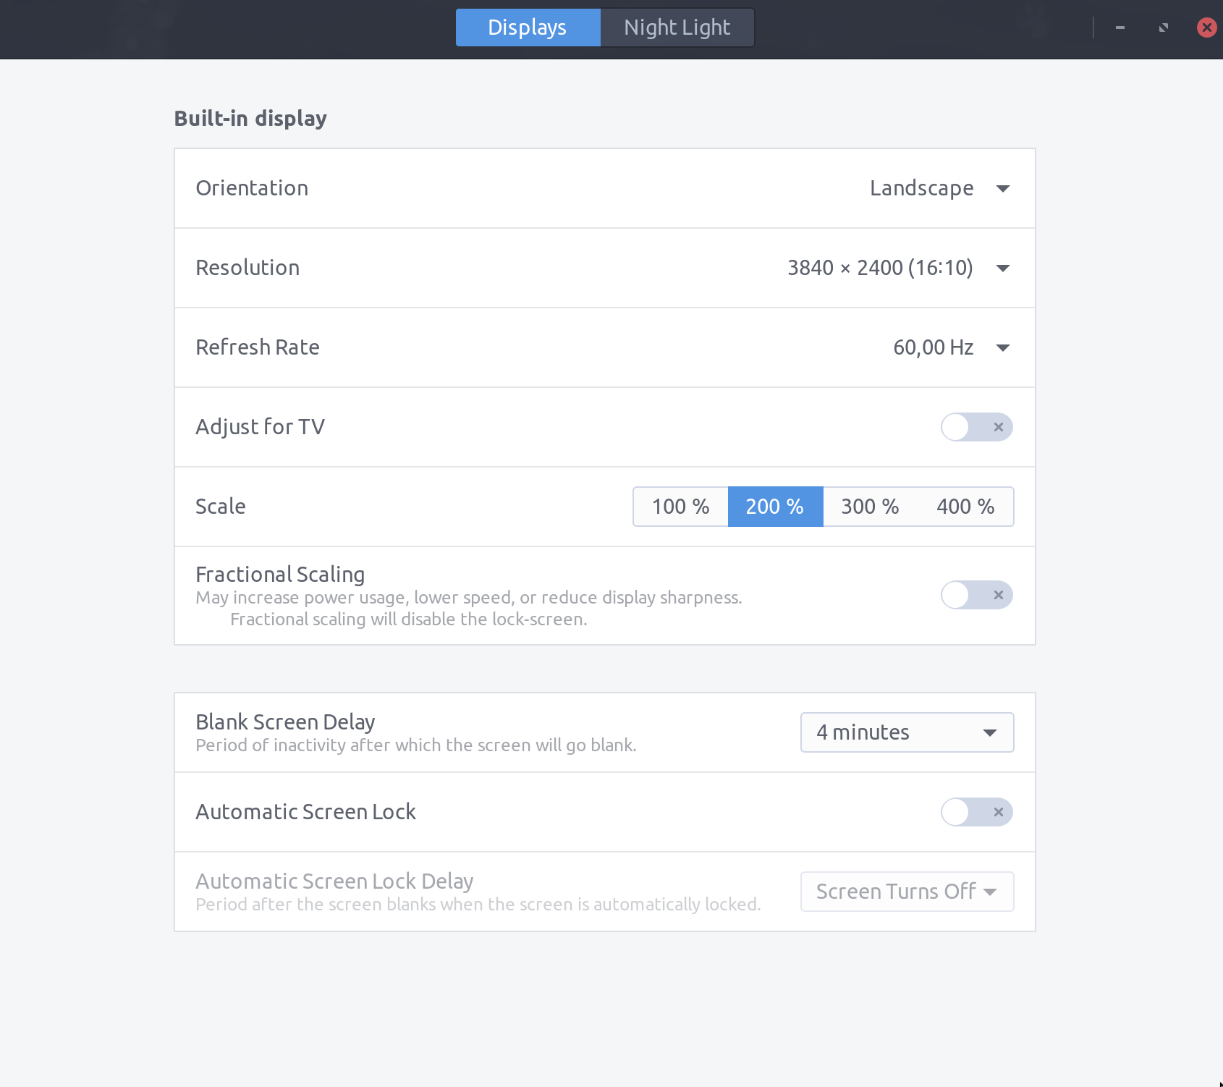Switch to the Night Light tab
1223x1087 pixels.
click(677, 28)
